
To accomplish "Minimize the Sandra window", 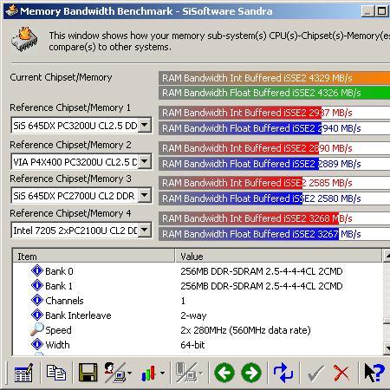I will point(368,11).
